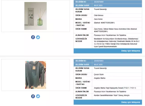The width and height of the screenshot is (145, 106).
Task: Click the Dokunsal Uyarı İşareti safety reason text
Action: tap(117, 43)
